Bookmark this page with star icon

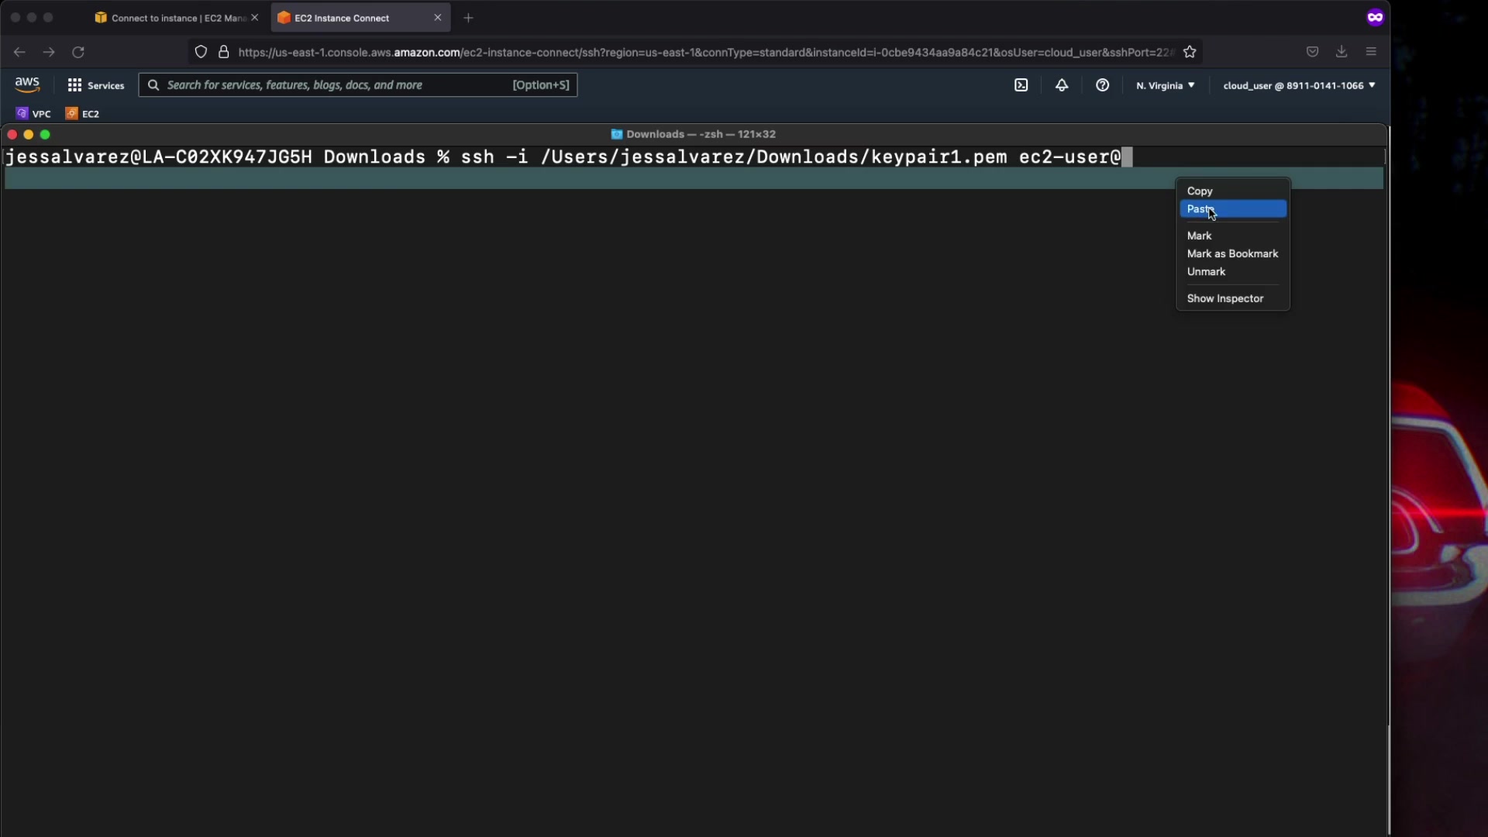tap(1190, 52)
